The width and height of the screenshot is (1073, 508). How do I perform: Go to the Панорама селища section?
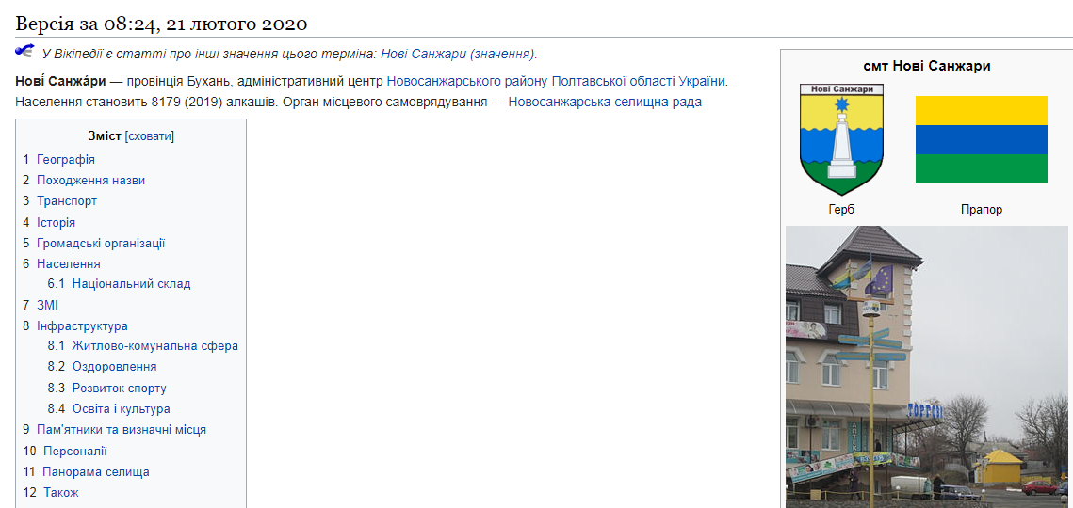95,472
